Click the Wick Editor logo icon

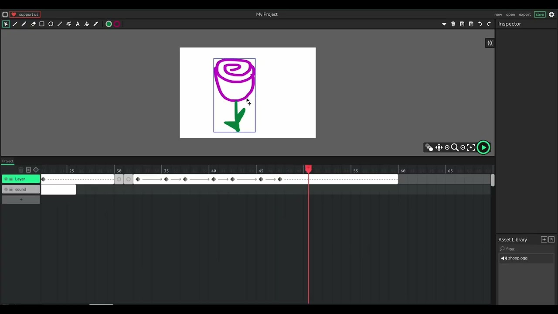coord(5,14)
